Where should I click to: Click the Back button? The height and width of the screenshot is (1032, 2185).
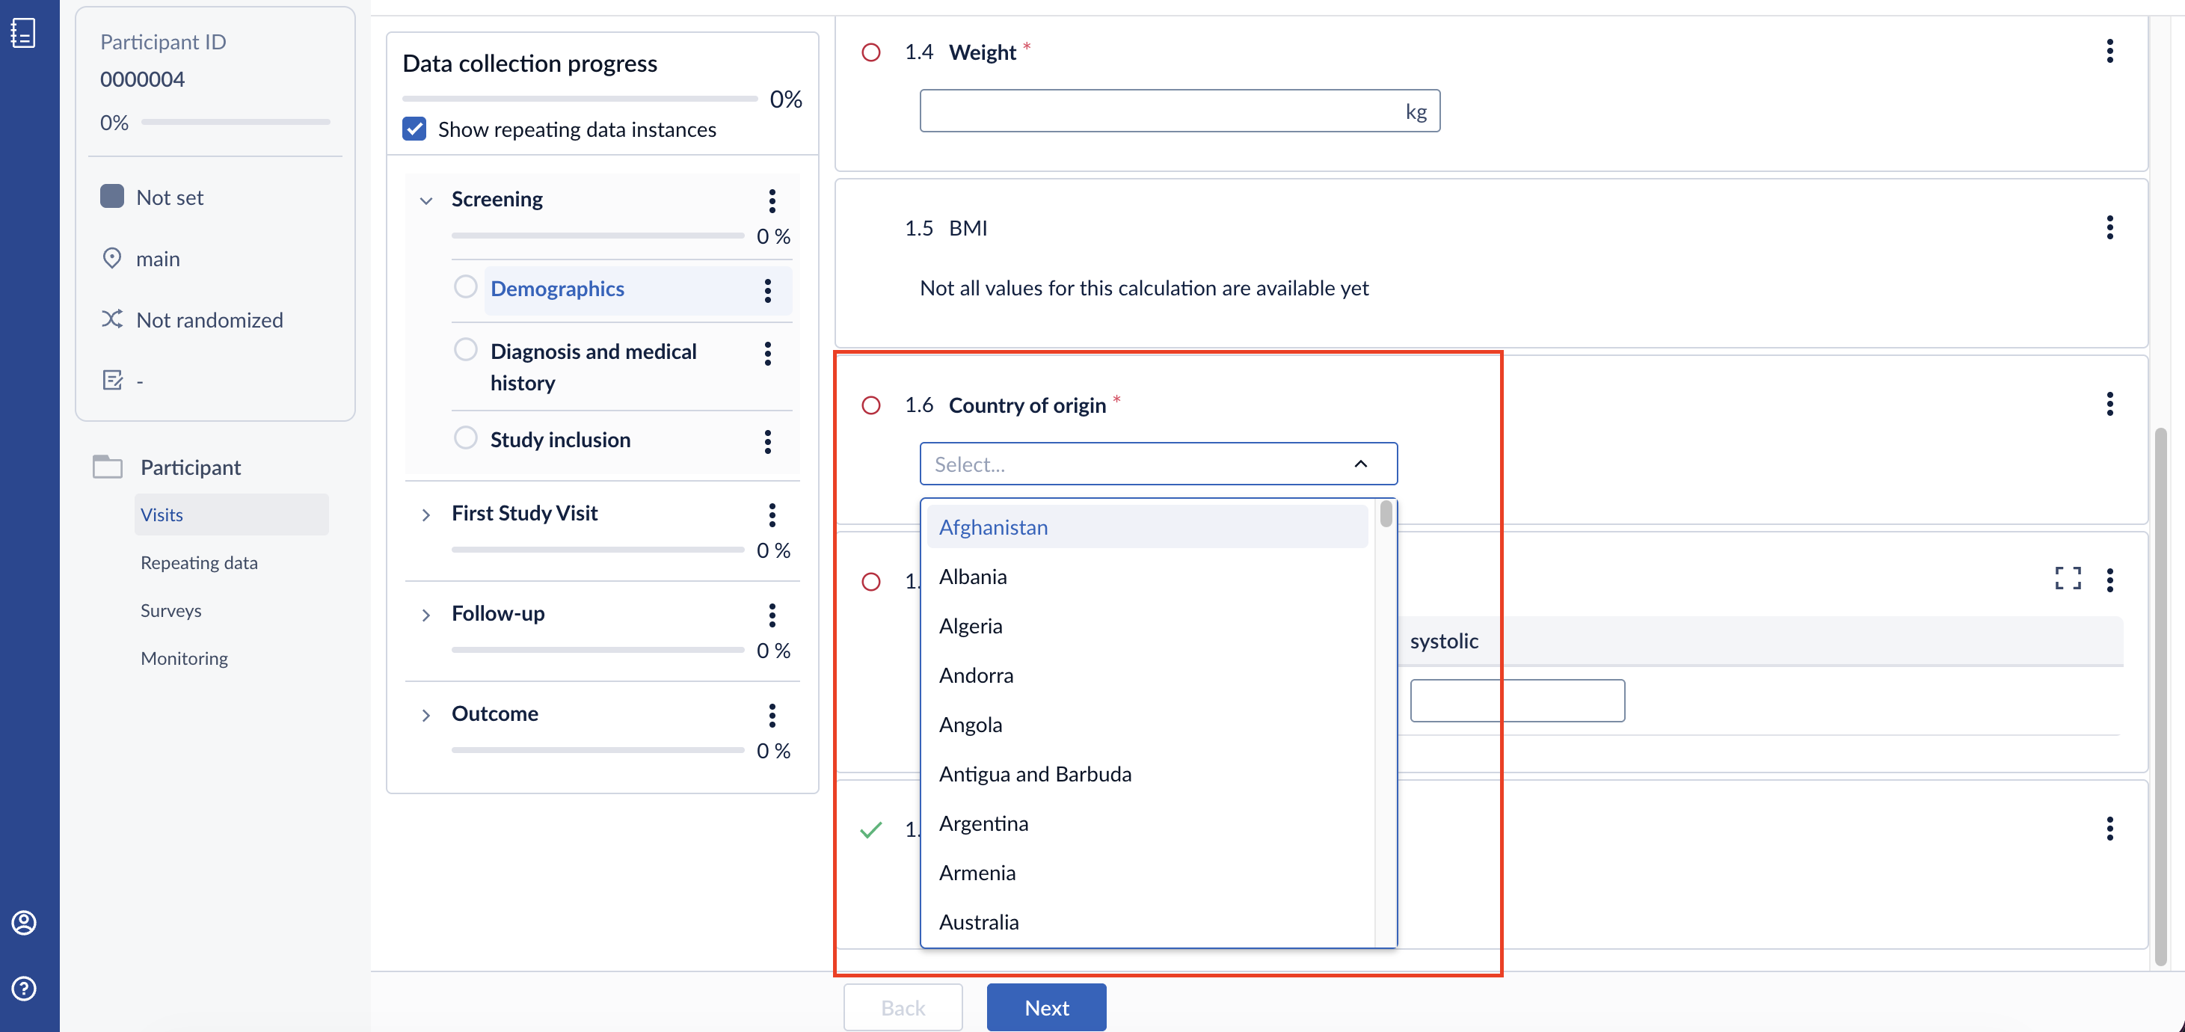click(903, 1007)
